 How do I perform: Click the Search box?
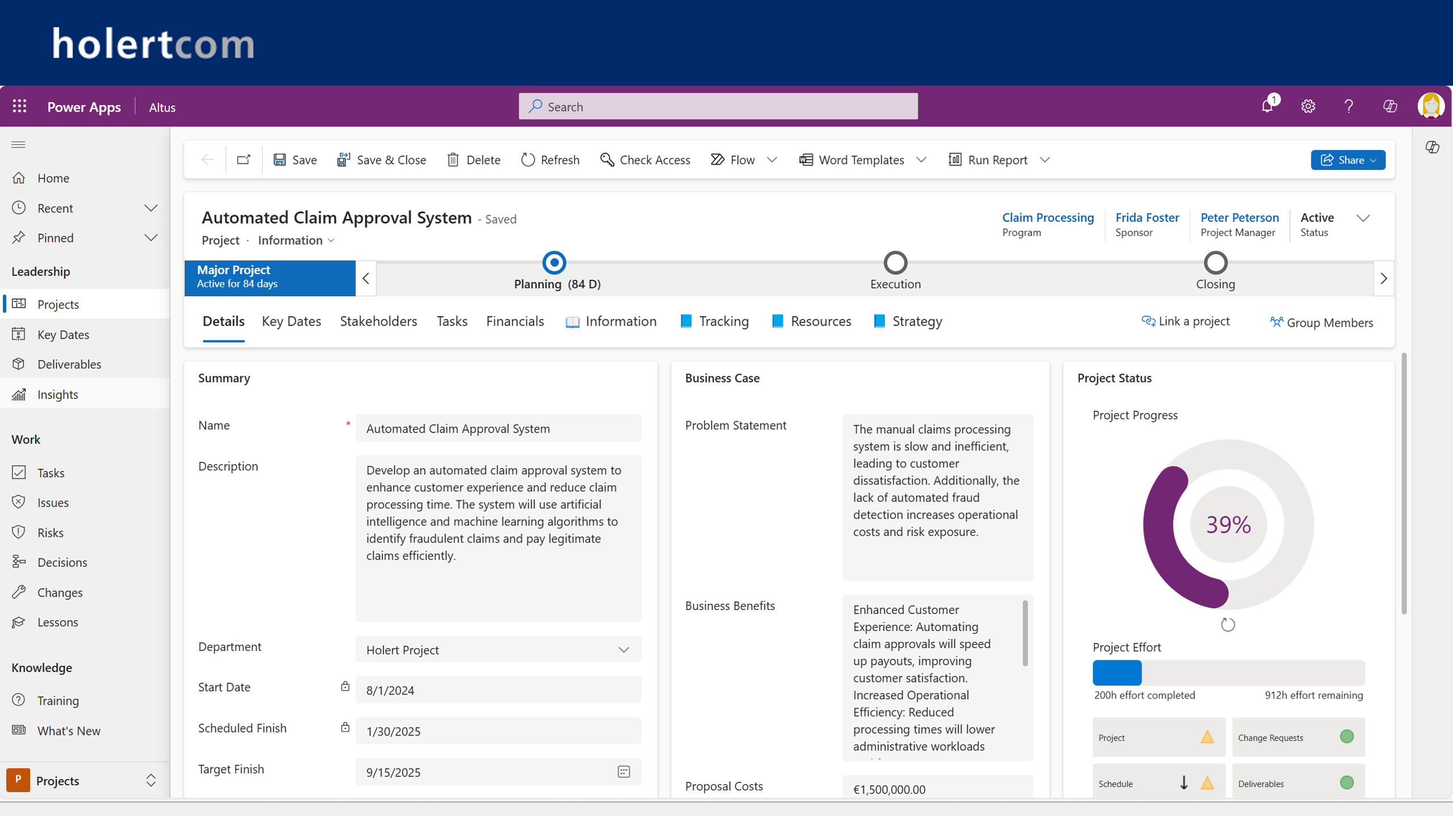coord(718,106)
